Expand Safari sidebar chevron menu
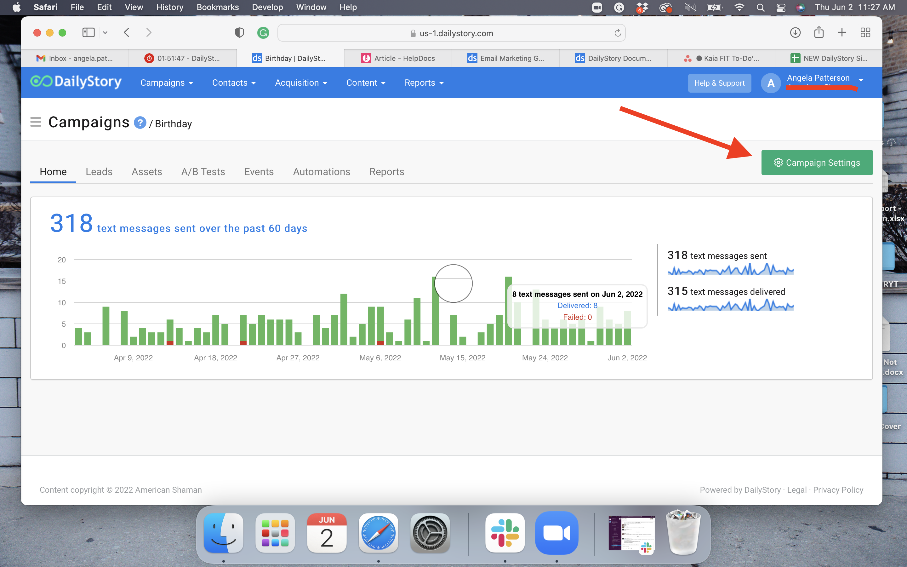This screenshot has height=567, width=907. pos(105,33)
